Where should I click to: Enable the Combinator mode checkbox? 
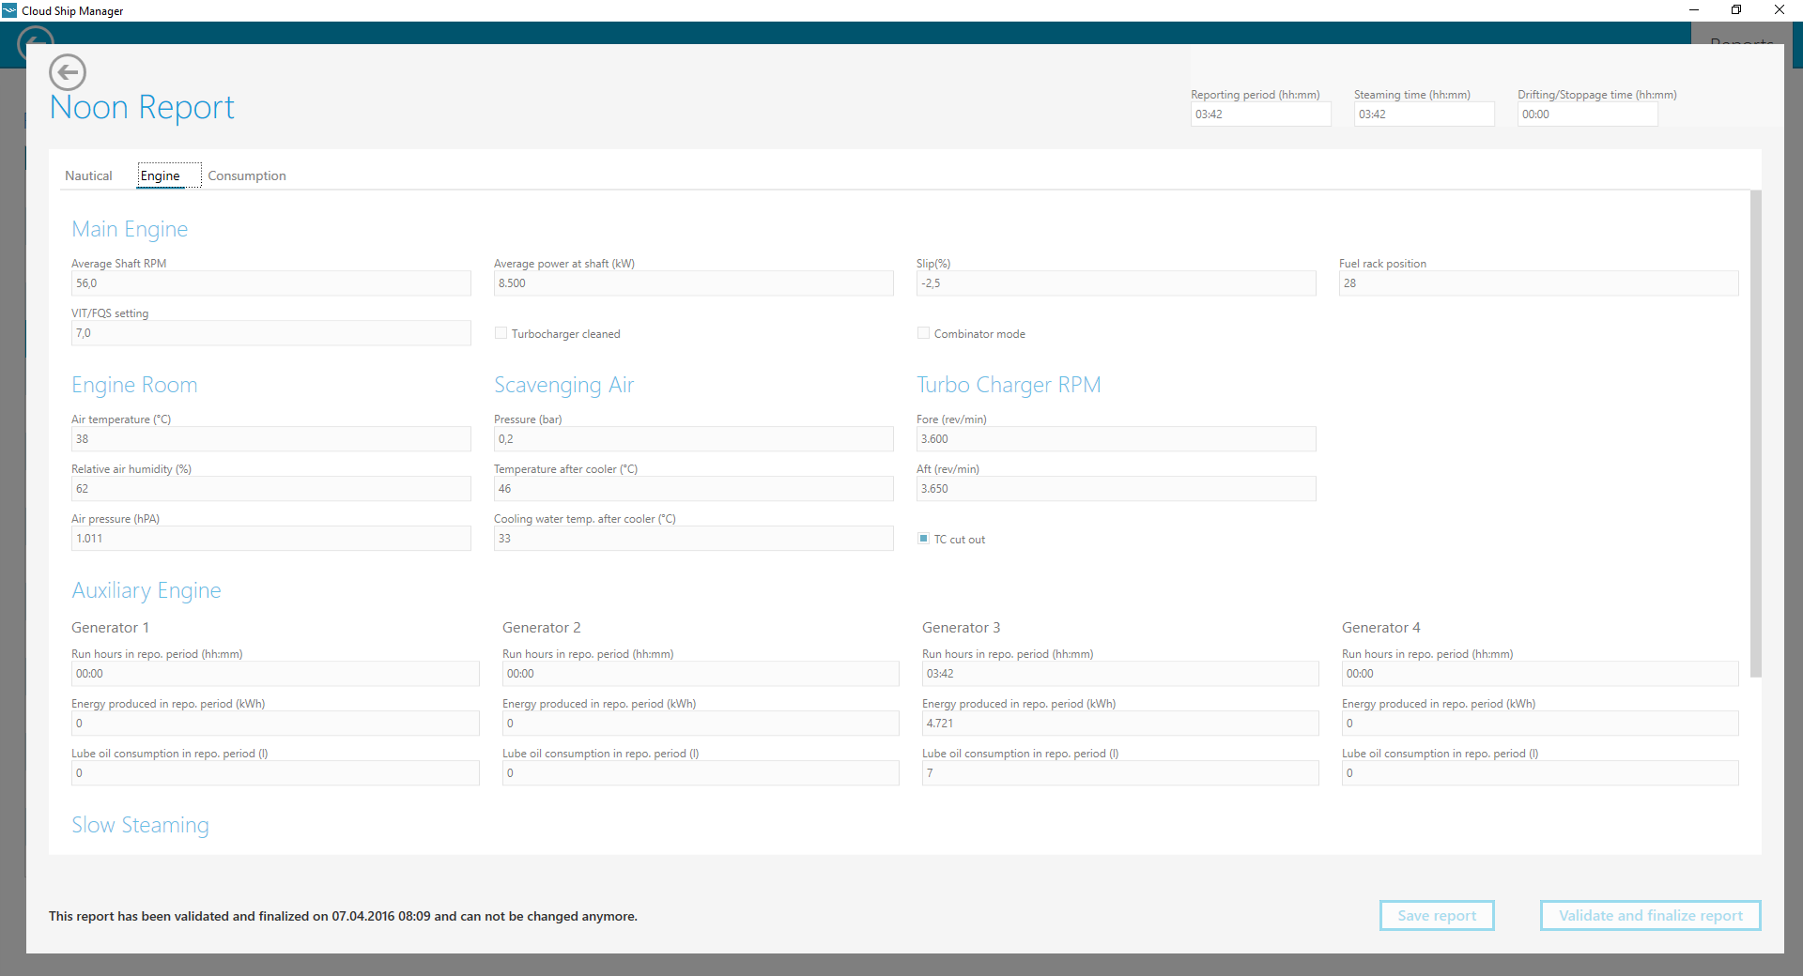click(x=924, y=333)
